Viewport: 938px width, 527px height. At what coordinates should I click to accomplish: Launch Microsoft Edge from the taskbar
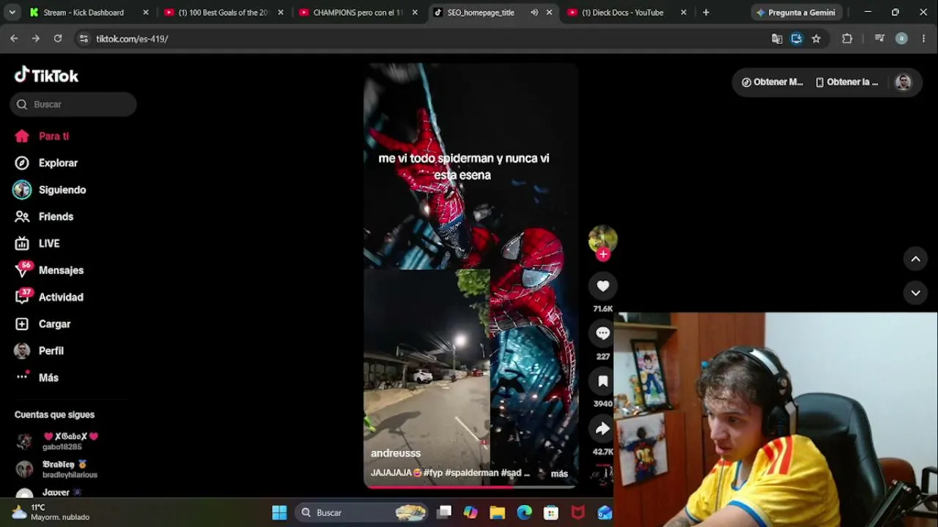click(524, 512)
